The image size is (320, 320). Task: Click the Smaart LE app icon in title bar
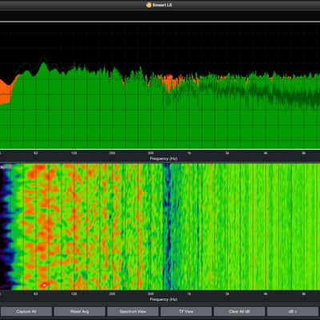click(x=149, y=5)
